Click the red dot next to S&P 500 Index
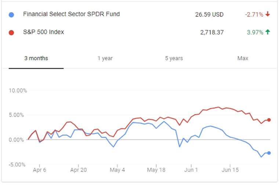 pos(11,32)
